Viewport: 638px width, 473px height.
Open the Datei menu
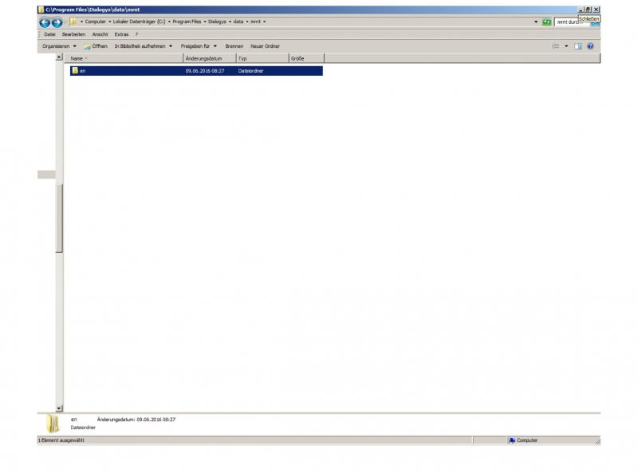pyautogui.click(x=49, y=34)
